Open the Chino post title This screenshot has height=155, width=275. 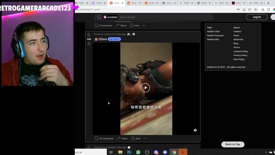pos(103,39)
